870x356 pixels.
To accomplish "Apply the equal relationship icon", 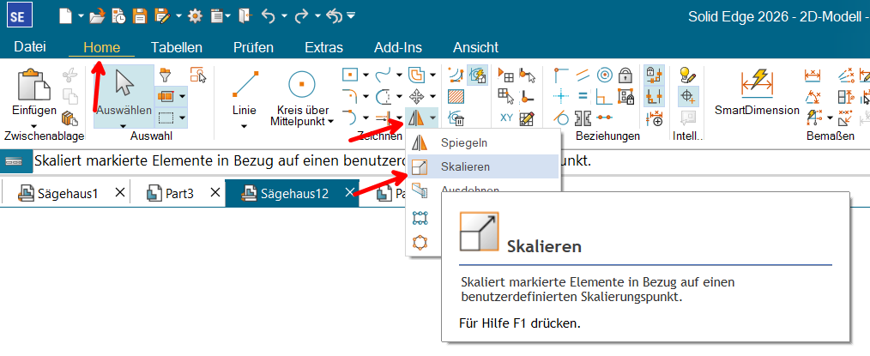I will 583,96.
